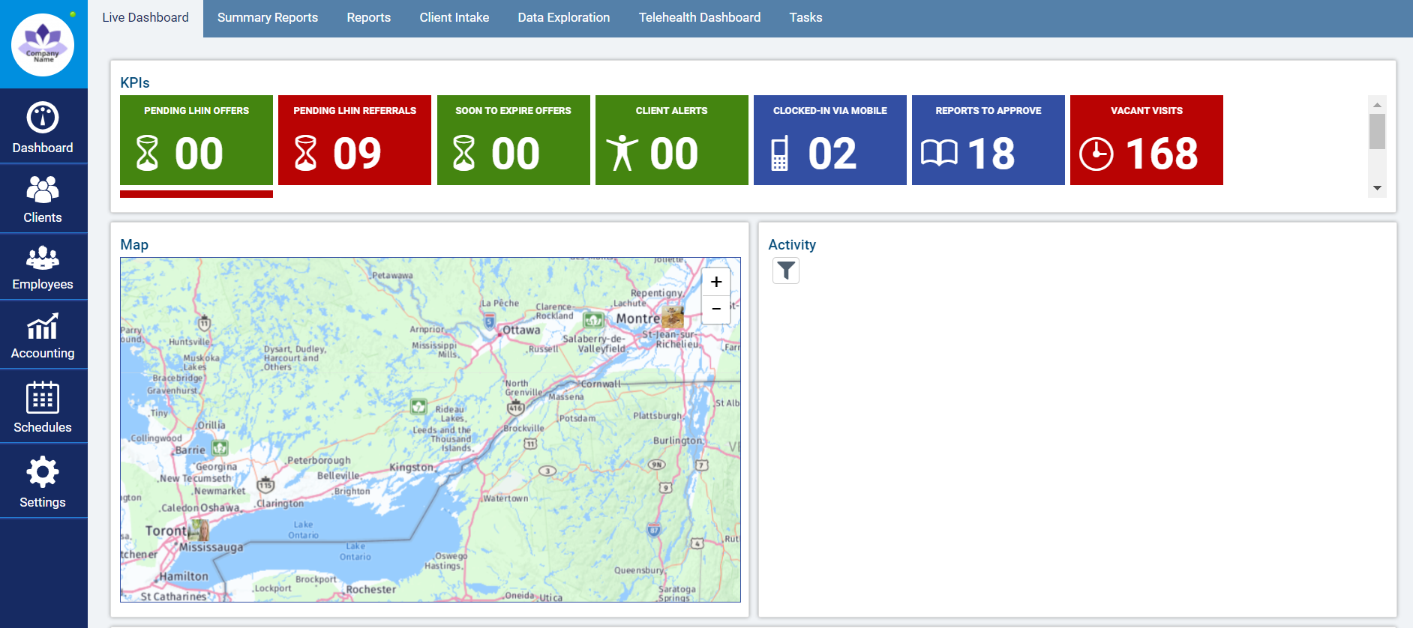Open the Vacant Visits KPI tile
1413x628 pixels.
[x=1146, y=140]
